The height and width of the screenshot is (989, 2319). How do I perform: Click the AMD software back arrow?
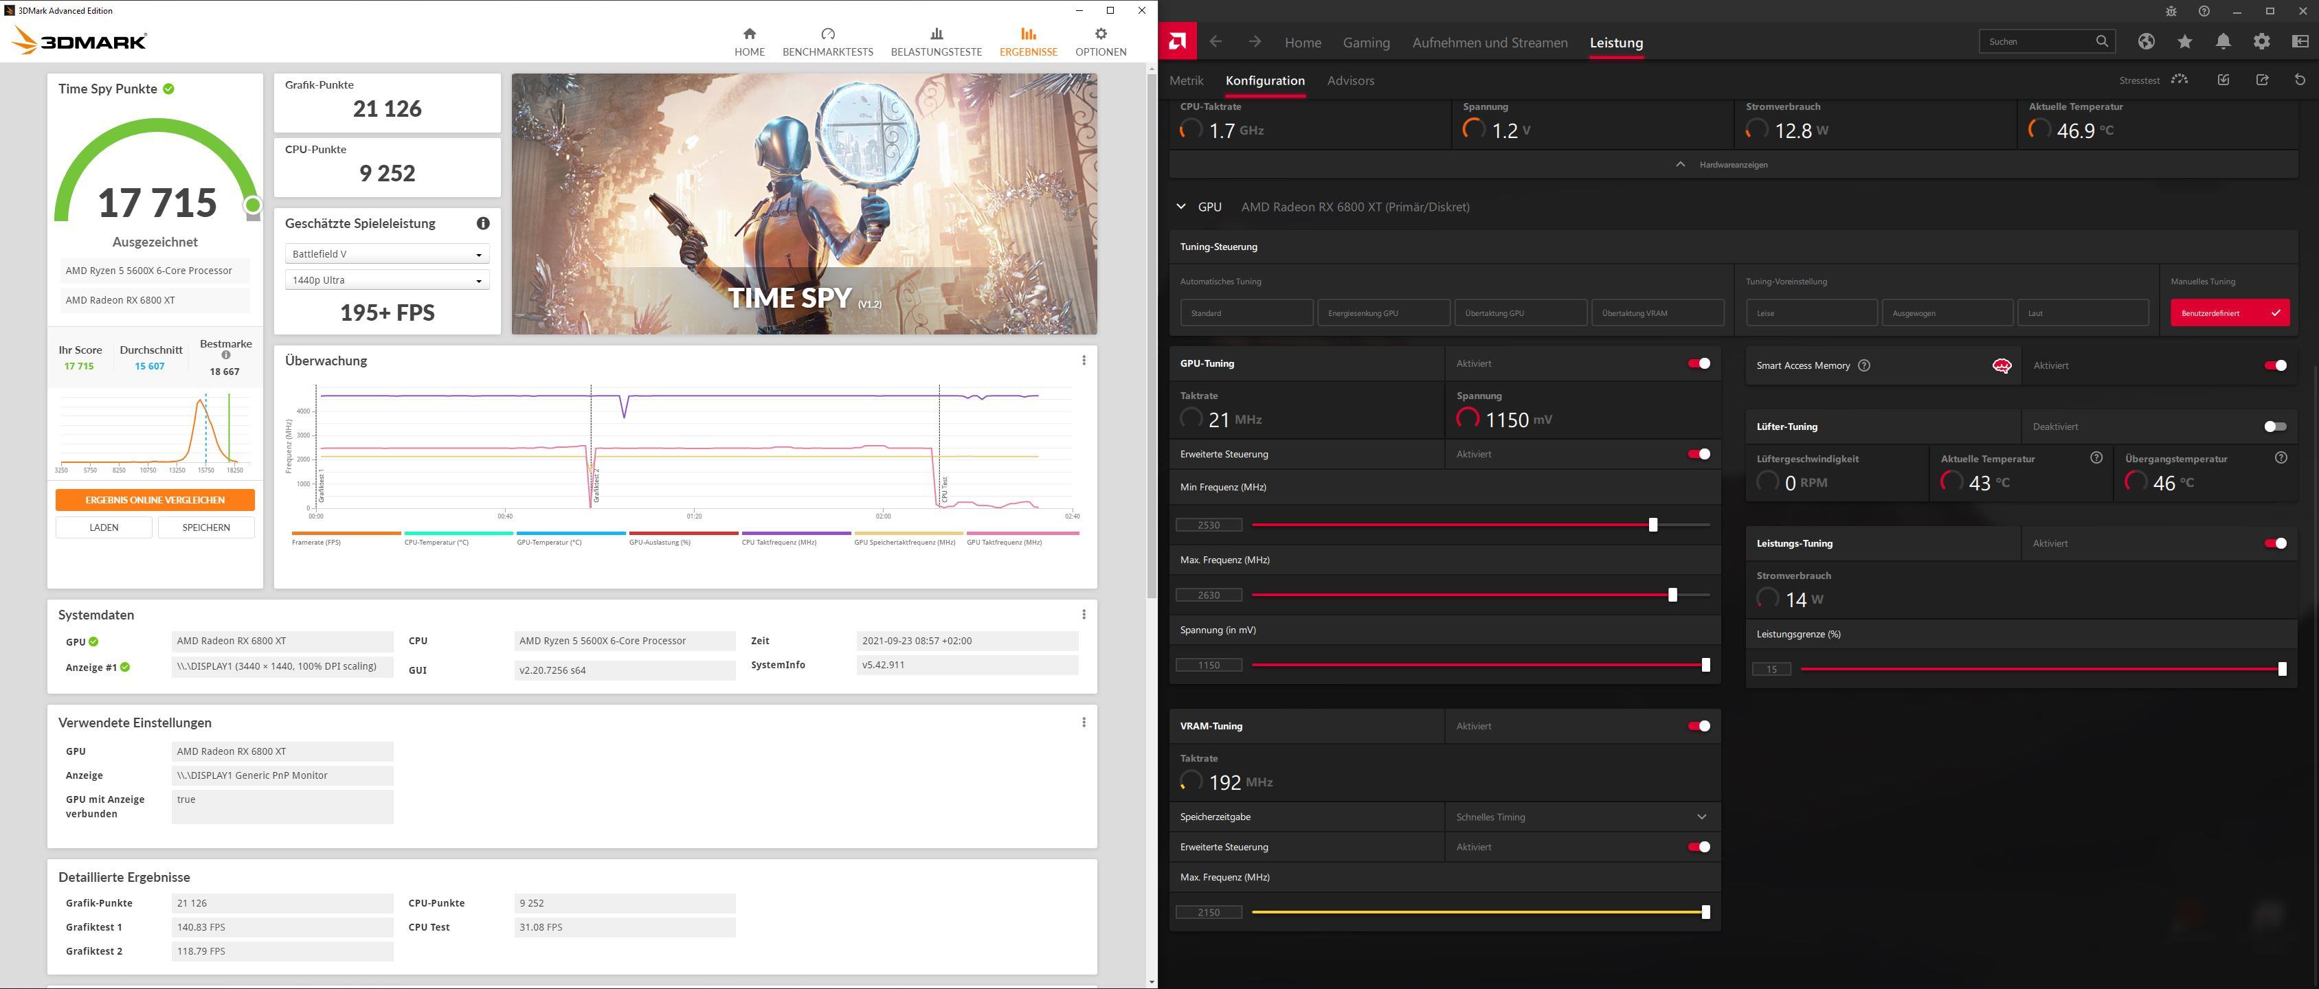coord(1215,41)
